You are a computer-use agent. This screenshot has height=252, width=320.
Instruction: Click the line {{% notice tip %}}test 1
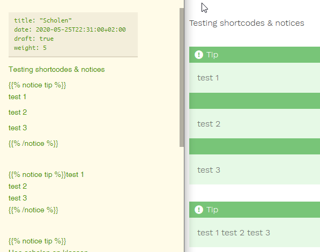tap(46, 175)
